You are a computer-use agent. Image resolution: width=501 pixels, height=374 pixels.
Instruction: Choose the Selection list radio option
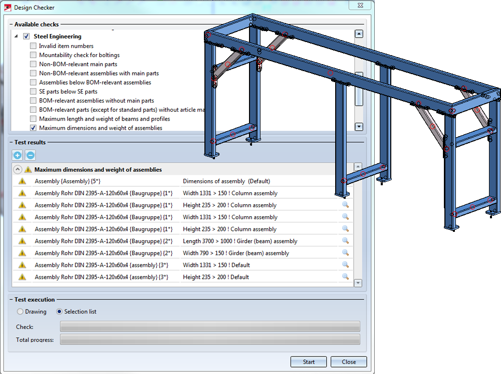click(60, 311)
